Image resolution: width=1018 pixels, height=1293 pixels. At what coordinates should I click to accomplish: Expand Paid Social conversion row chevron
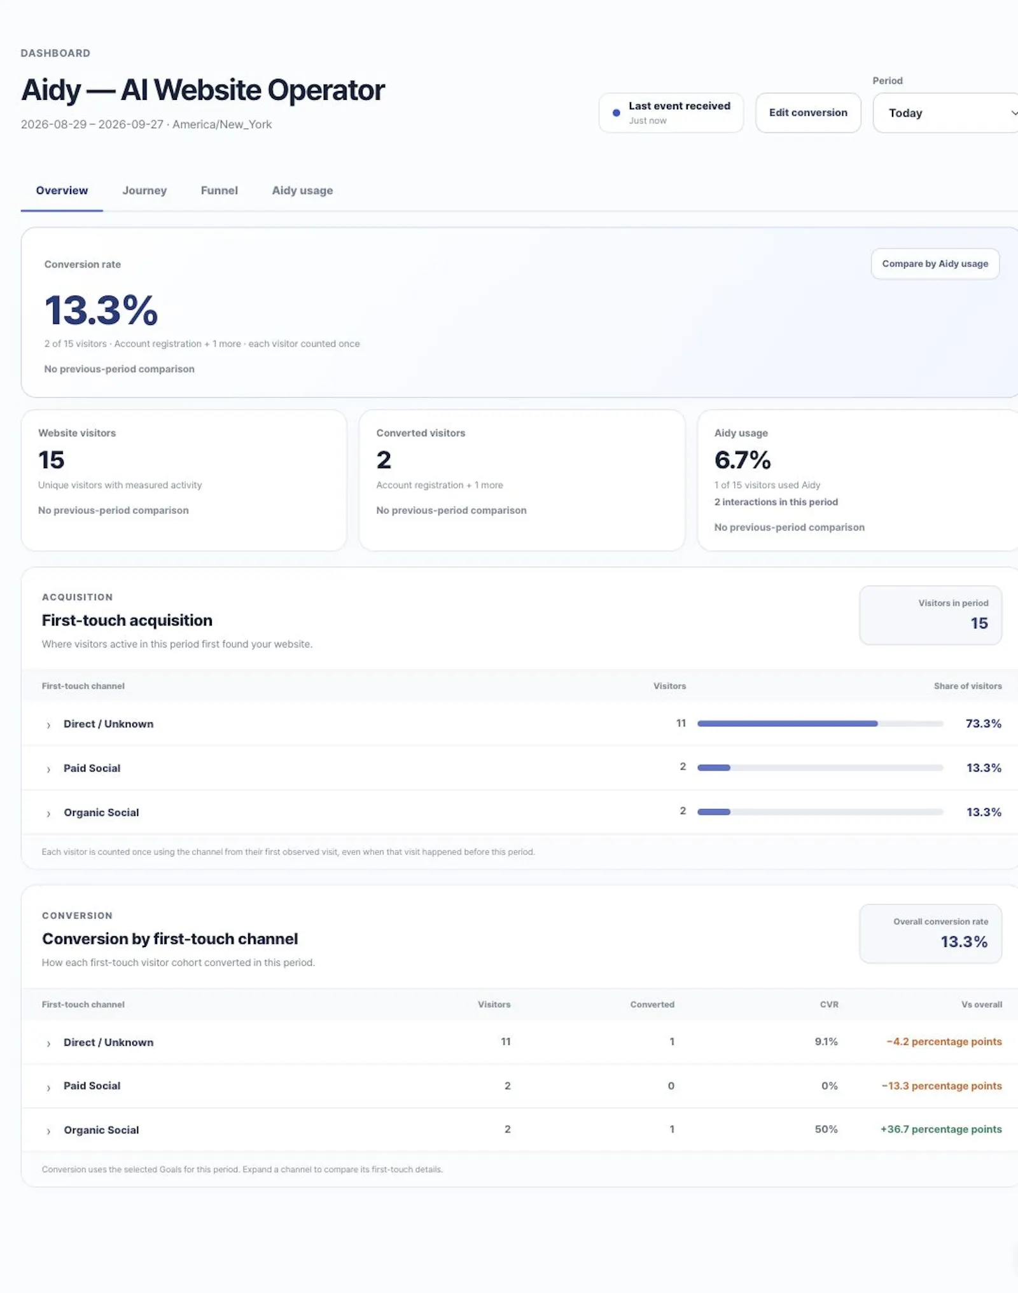click(48, 1088)
